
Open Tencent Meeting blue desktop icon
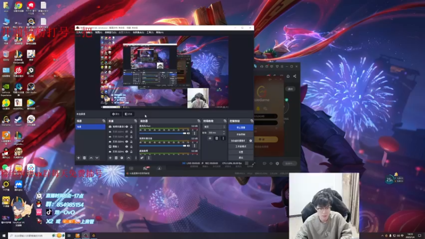(19, 185)
